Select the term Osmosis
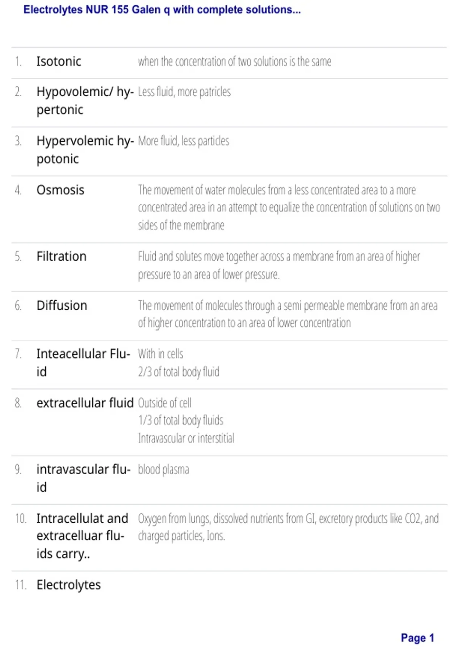Viewport: 458px width, 649px height. pos(60,190)
